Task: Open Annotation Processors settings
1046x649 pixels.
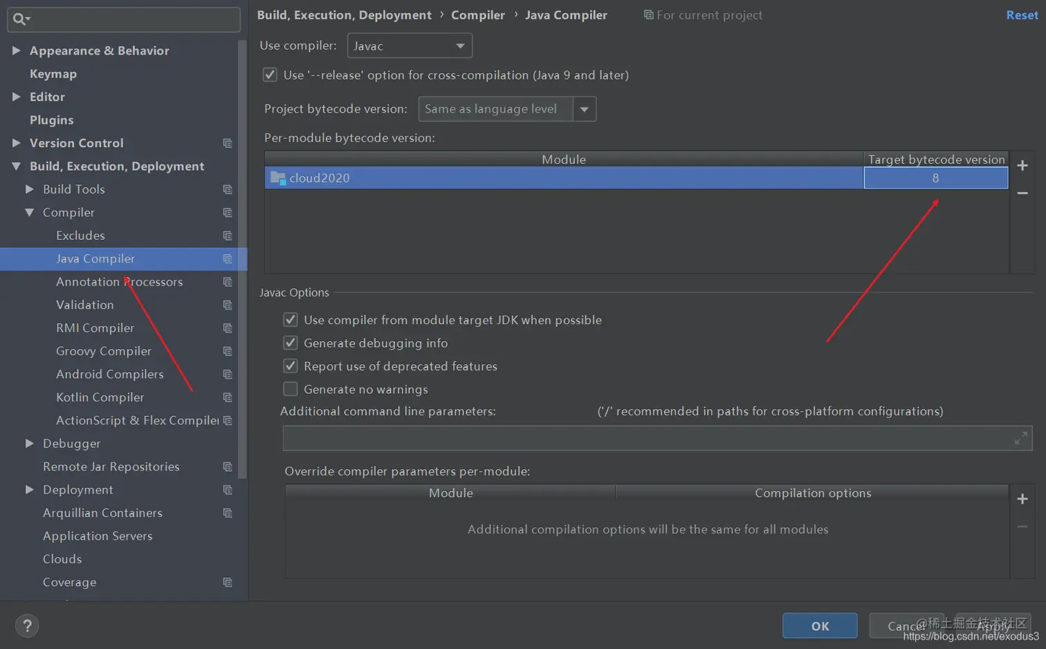Action: point(119,282)
